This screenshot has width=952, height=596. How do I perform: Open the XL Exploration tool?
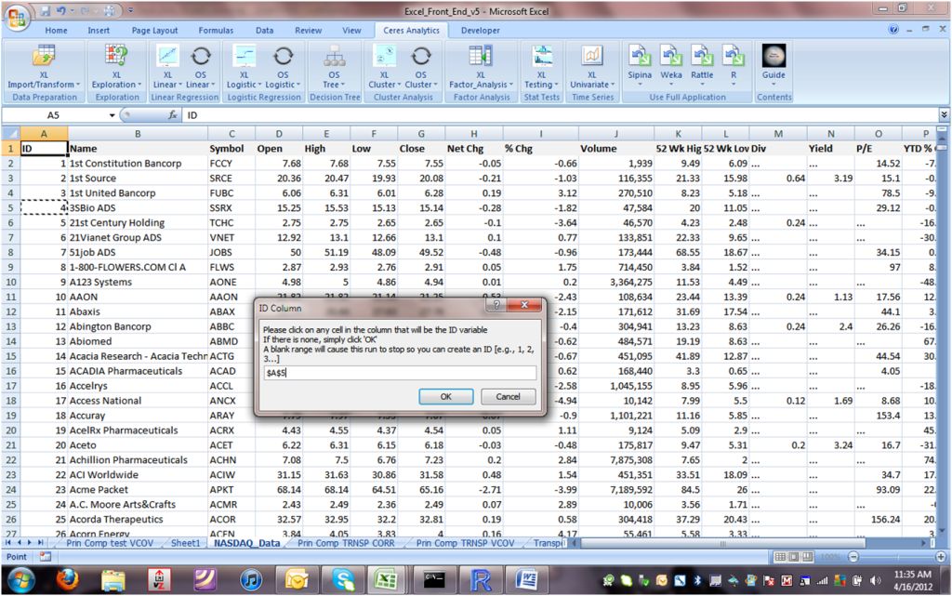pyautogui.click(x=116, y=67)
